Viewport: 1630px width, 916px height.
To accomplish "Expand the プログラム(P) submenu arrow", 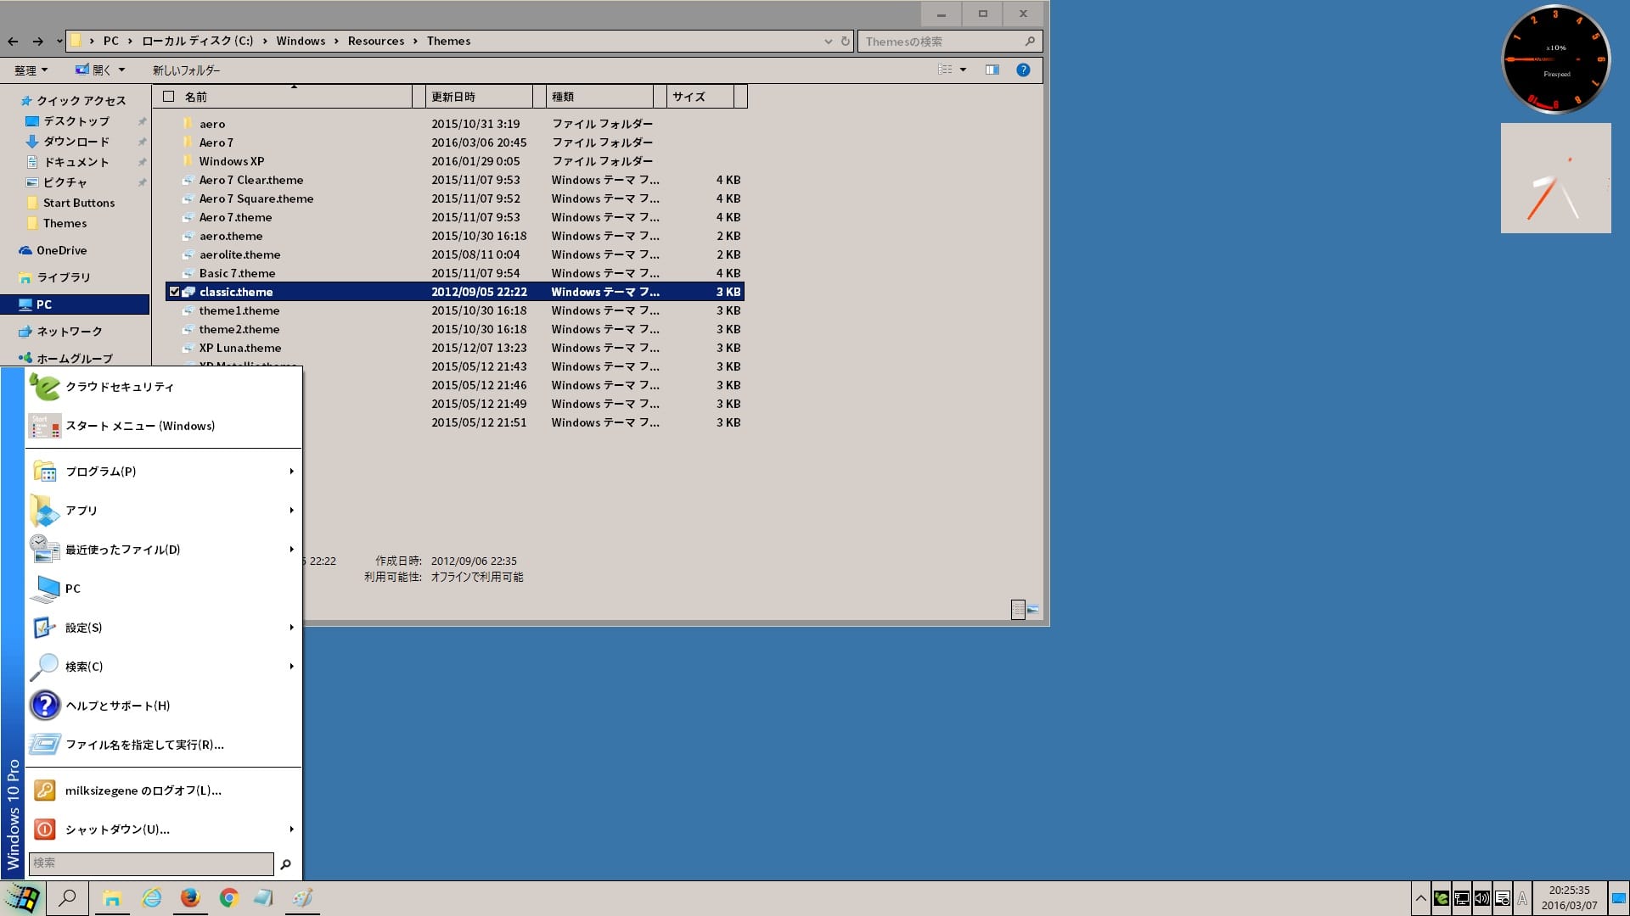I will tap(289, 471).
